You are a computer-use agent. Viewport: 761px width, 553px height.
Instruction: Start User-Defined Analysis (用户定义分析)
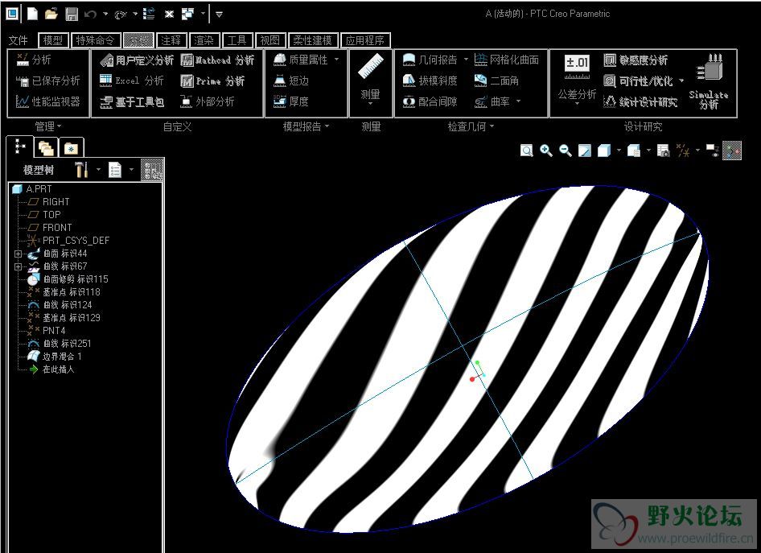[x=137, y=60]
